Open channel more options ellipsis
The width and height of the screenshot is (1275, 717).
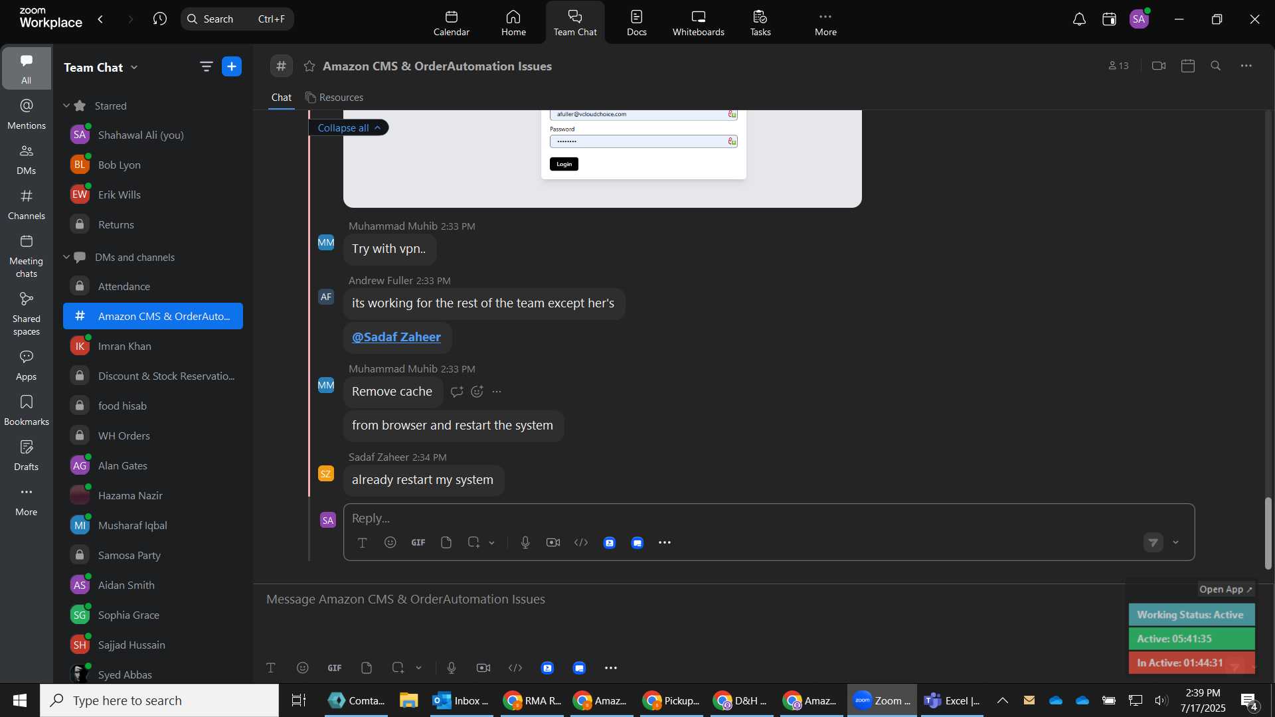pos(1246,66)
